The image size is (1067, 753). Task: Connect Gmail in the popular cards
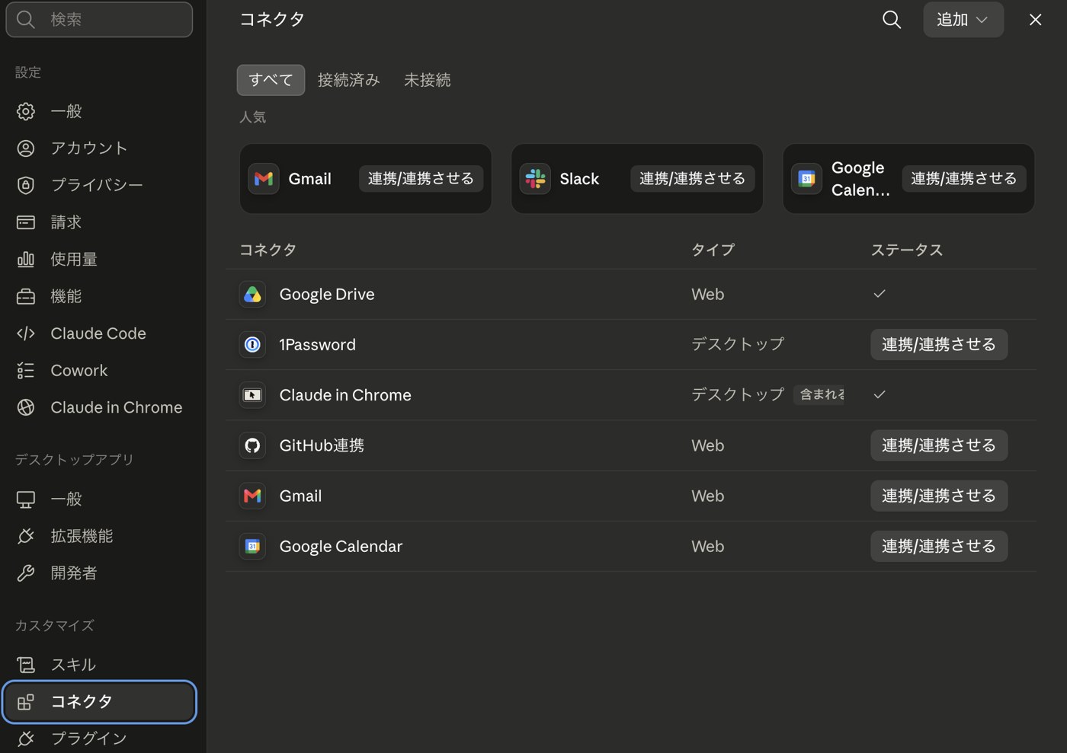[x=421, y=179]
